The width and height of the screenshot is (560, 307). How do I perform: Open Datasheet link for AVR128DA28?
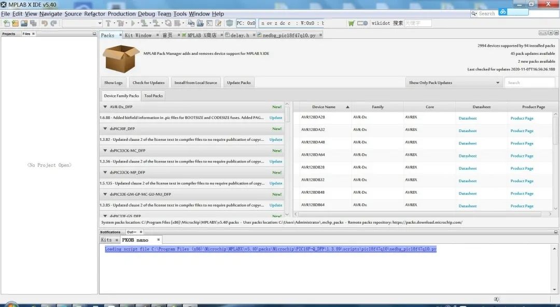coord(467,119)
